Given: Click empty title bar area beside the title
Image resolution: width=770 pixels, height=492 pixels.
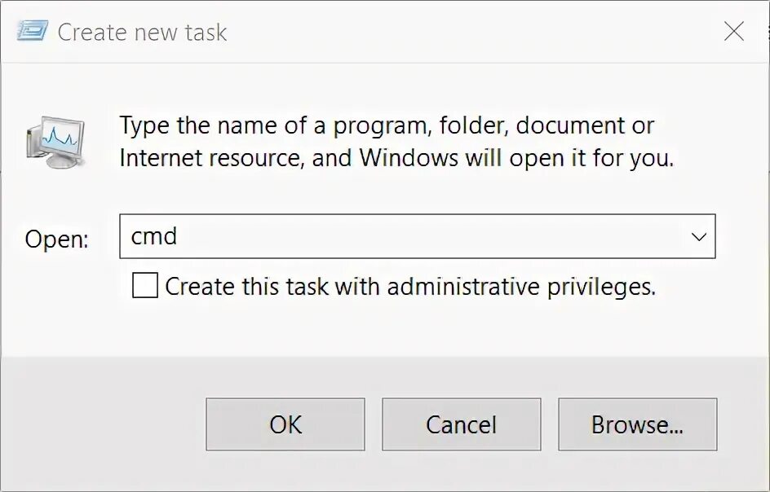Looking at the screenshot, I should [x=473, y=33].
